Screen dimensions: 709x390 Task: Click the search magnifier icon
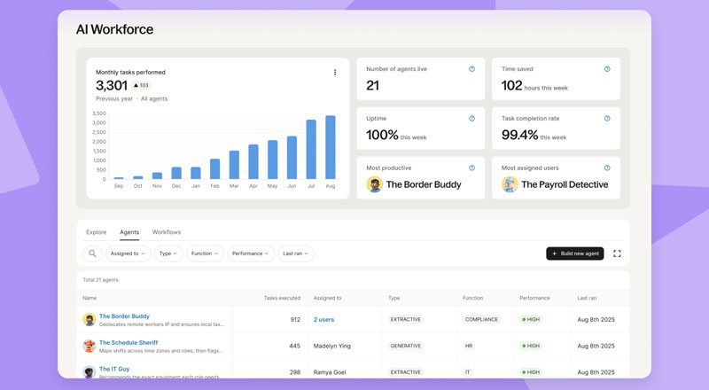pyautogui.click(x=92, y=253)
